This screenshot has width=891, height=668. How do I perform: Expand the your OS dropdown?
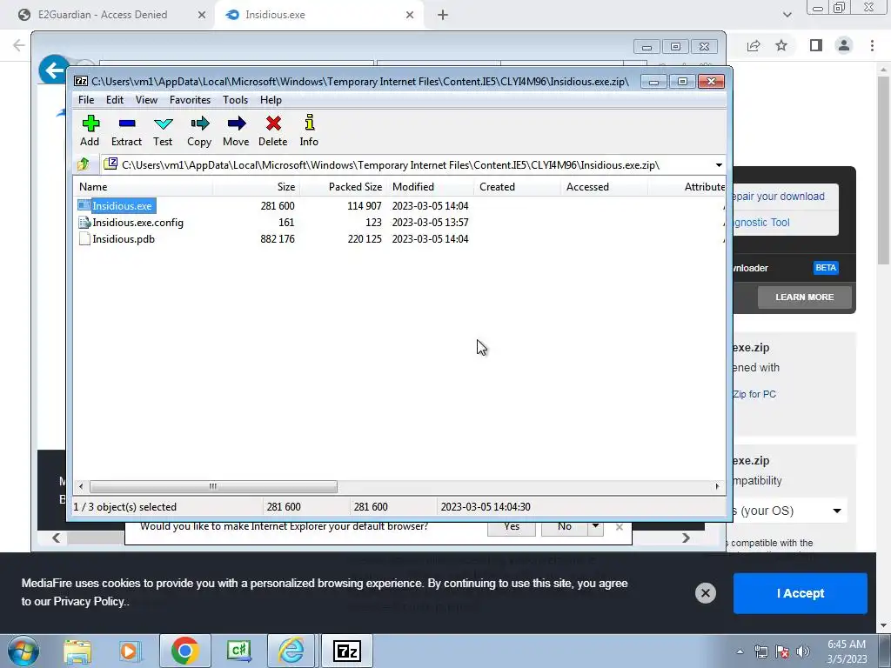[837, 511]
